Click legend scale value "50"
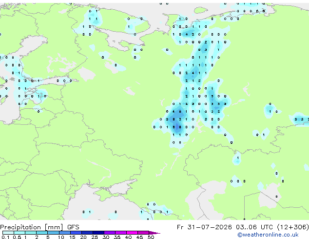This screenshot has width=309, height=239. click(x=151, y=237)
